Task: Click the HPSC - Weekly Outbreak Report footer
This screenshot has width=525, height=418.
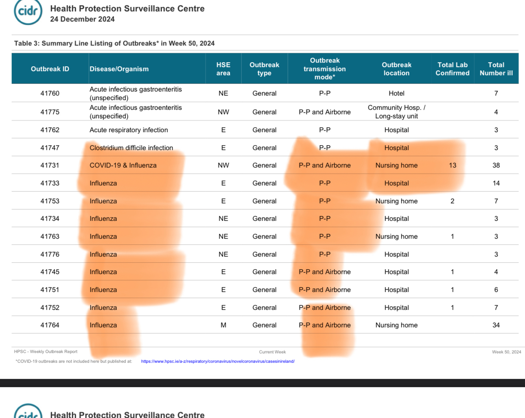Action: point(46,351)
